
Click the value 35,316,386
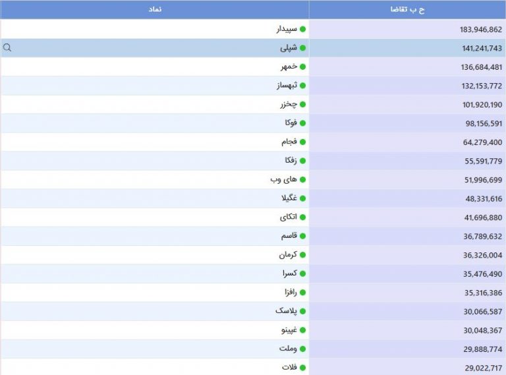tap(483, 293)
